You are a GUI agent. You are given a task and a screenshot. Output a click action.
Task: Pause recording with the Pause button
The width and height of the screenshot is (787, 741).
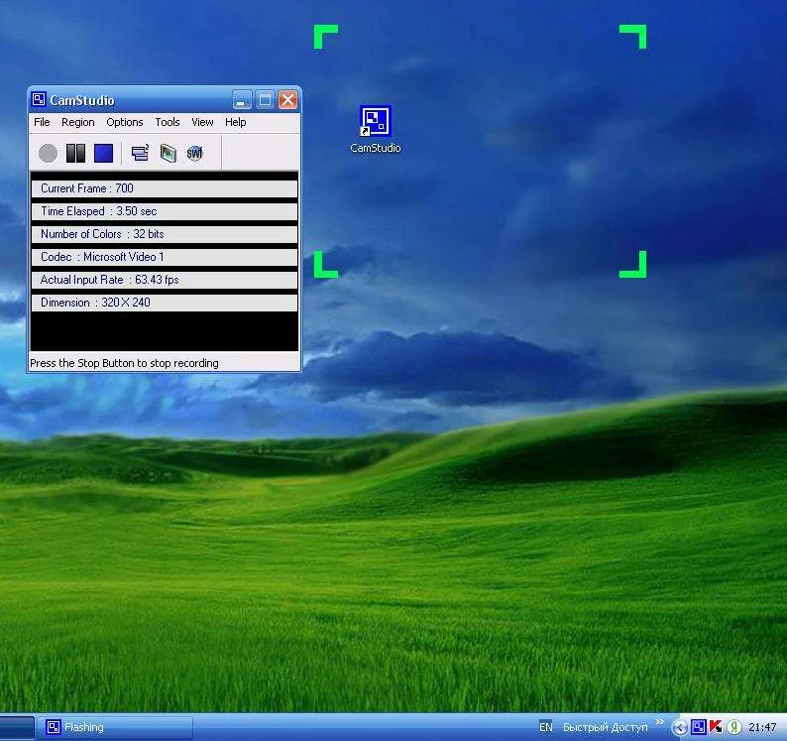75,153
